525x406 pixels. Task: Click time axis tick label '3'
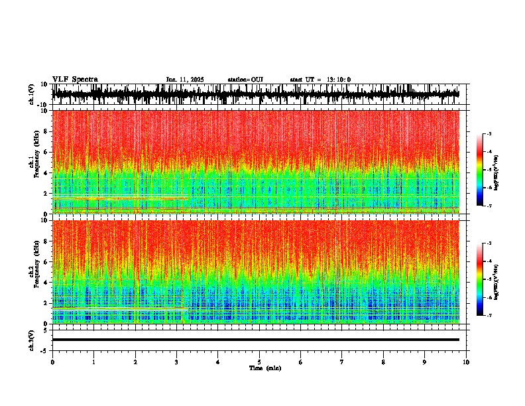tap(176, 362)
